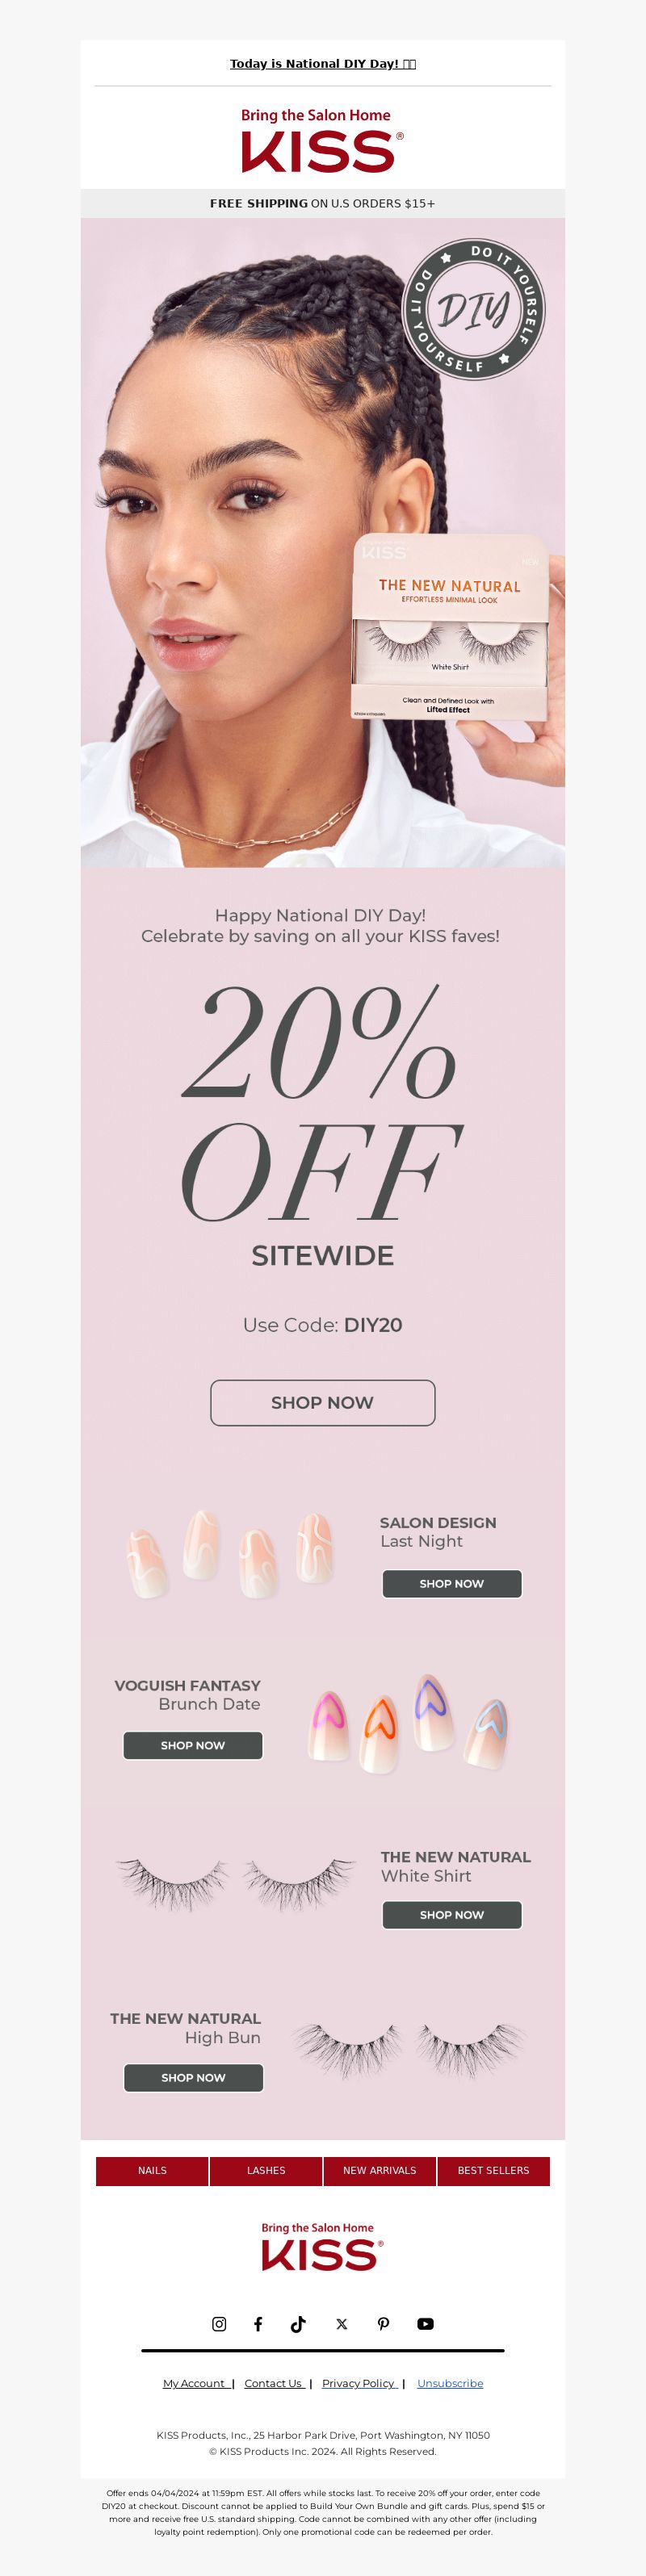Open the Today is National DIY Day link

point(322,63)
